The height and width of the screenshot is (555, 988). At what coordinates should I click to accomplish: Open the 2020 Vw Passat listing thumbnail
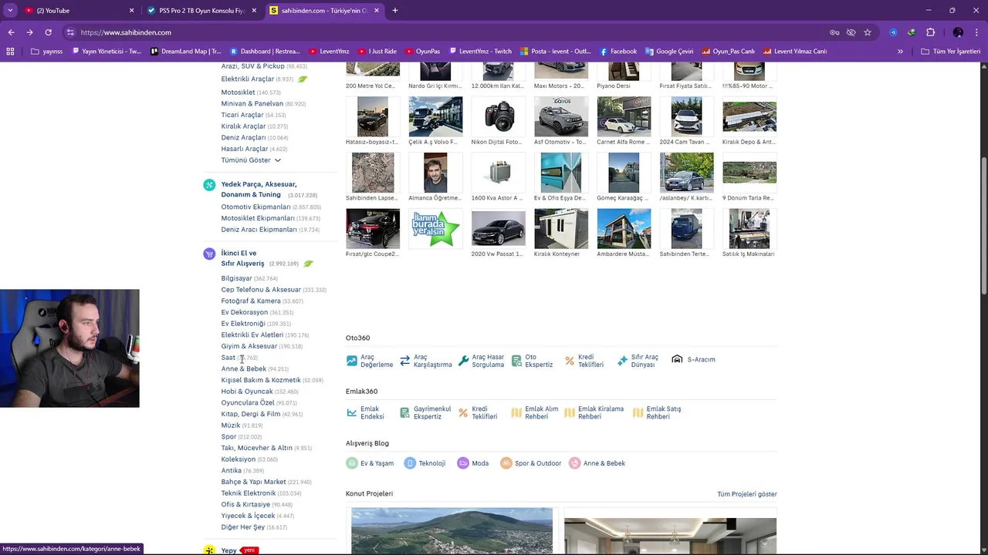pyautogui.click(x=498, y=228)
